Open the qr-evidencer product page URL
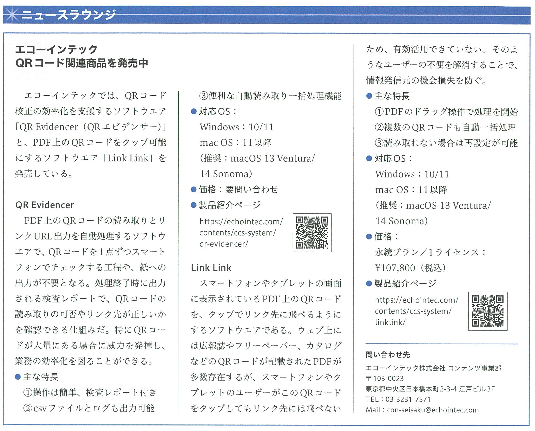The image size is (535, 431). (x=241, y=233)
